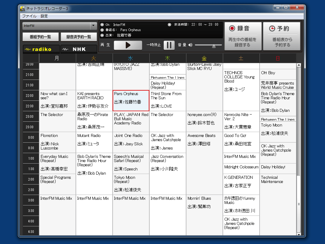Image resolution: width=325 pixels, height=244 pixels.
Task: Click the app icon in title bar
Action: [x=22, y=9]
